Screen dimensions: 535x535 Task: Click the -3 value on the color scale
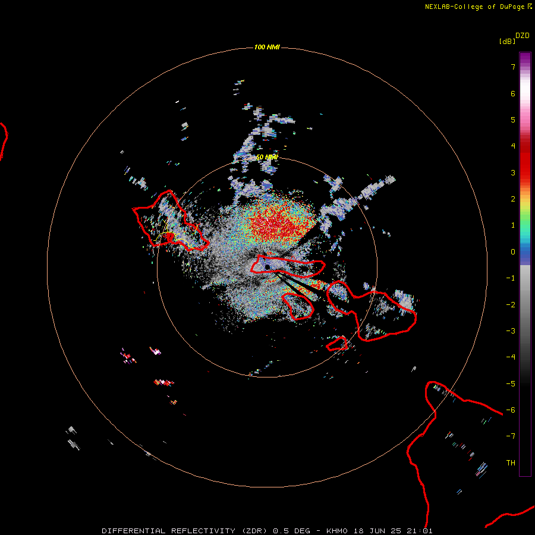[511, 331]
